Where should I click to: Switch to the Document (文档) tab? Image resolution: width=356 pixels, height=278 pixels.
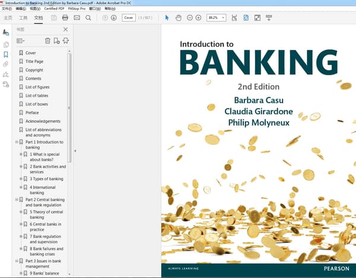[39, 18]
